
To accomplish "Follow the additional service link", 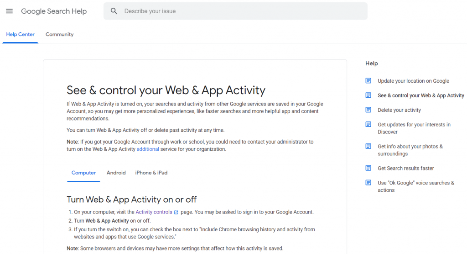I will pyautogui.click(x=148, y=149).
